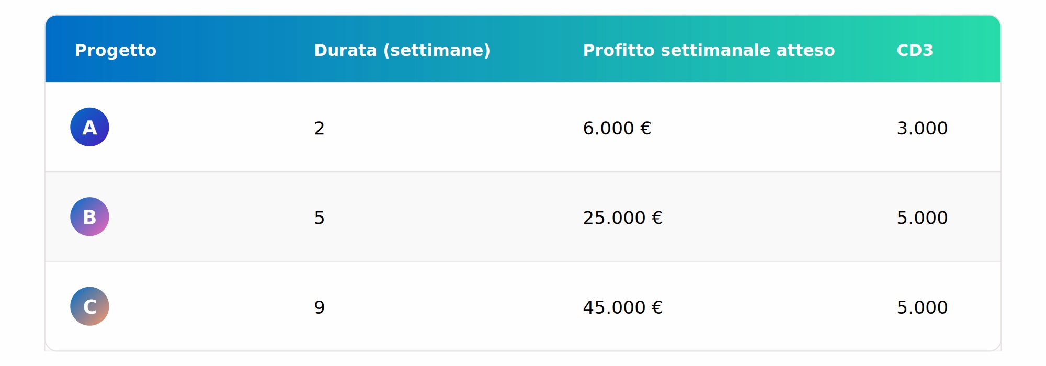
Task: Select project C's 5.000 CD3 value
Action: click(x=922, y=307)
